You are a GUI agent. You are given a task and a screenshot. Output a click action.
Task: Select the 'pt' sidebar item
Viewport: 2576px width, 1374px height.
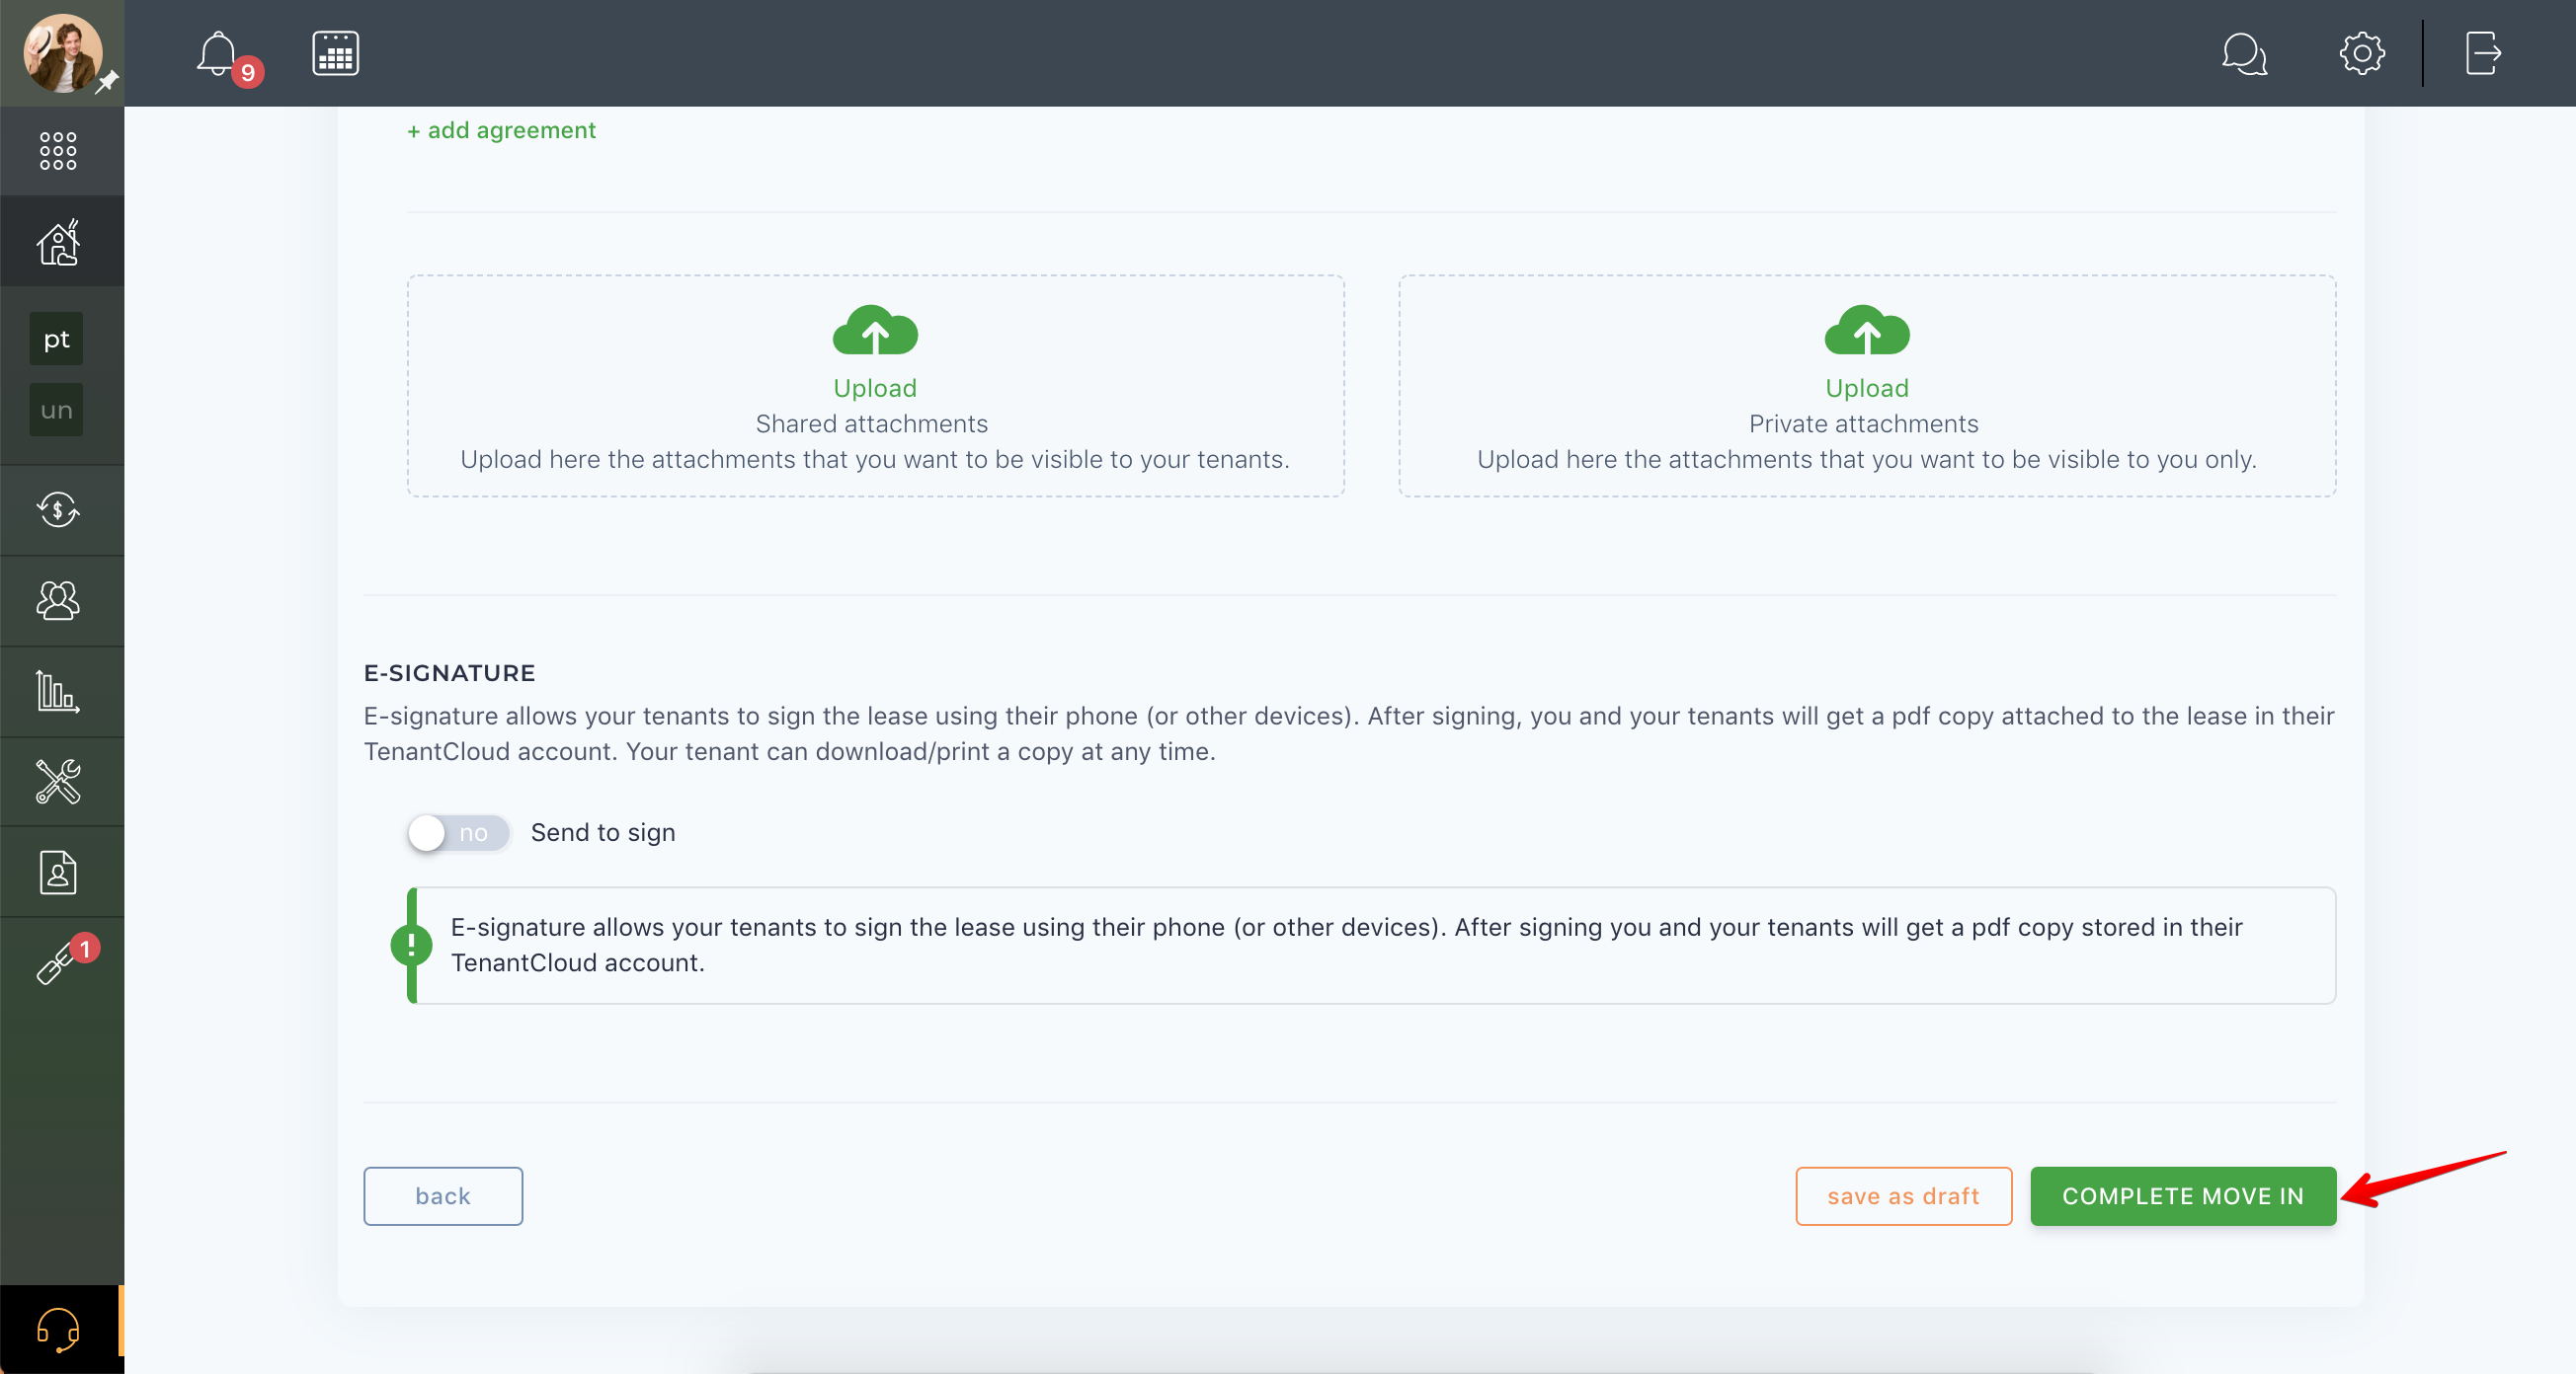[x=56, y=339]
